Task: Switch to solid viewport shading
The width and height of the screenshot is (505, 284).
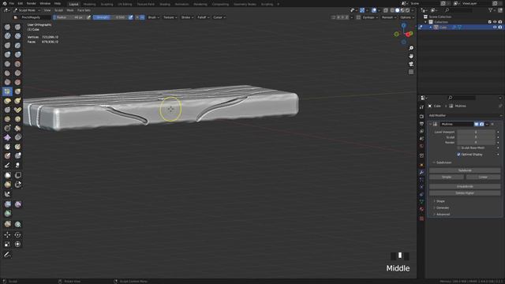Action: pos(397,10)
